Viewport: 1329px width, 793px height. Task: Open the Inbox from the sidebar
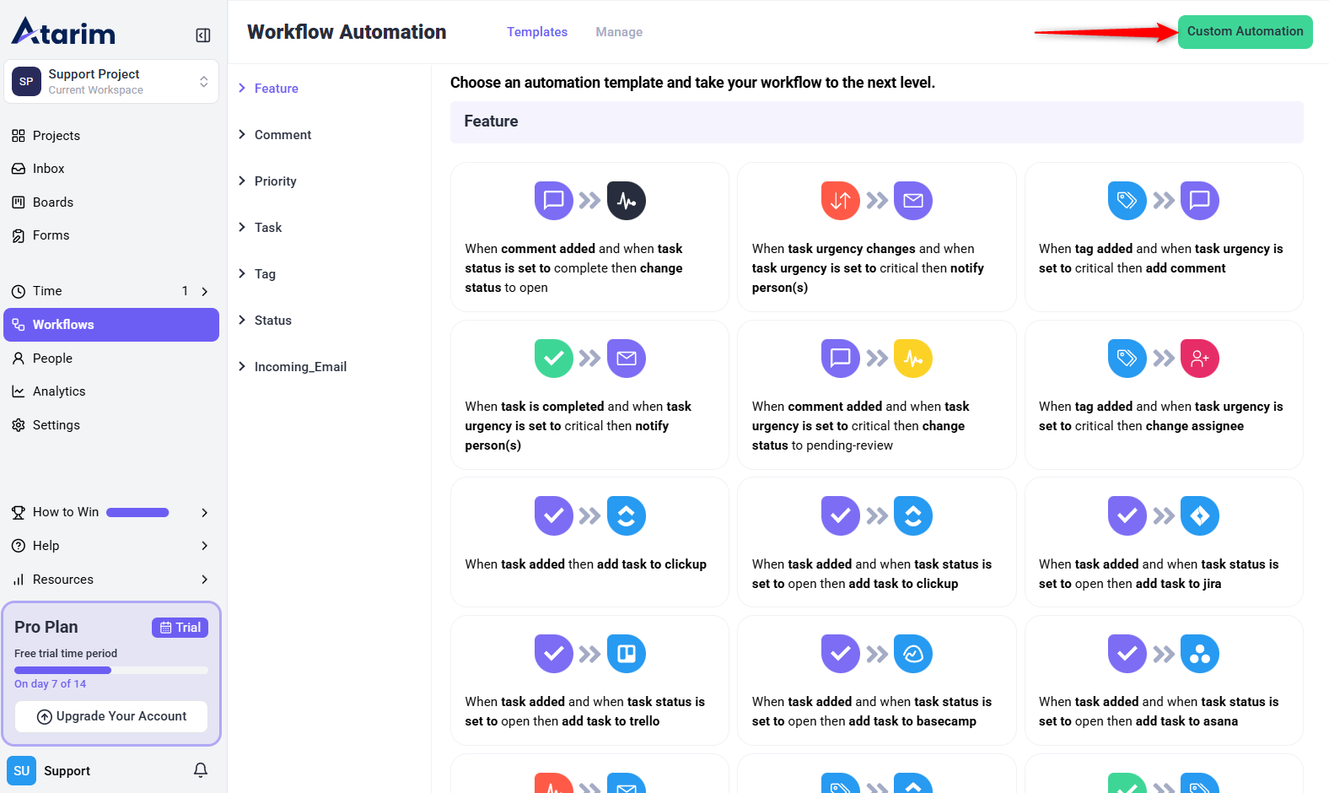click(x=48, y=169)
